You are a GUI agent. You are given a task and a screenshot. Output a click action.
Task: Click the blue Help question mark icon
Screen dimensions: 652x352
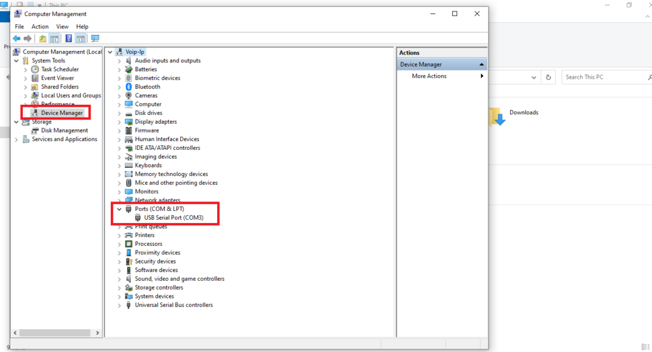tap(69, 39)
